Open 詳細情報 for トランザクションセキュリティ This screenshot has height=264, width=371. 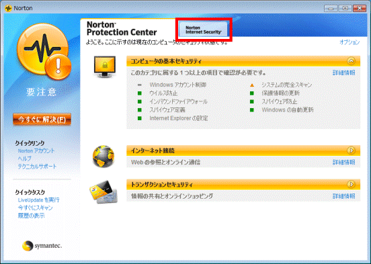click(x=344, y=196)
